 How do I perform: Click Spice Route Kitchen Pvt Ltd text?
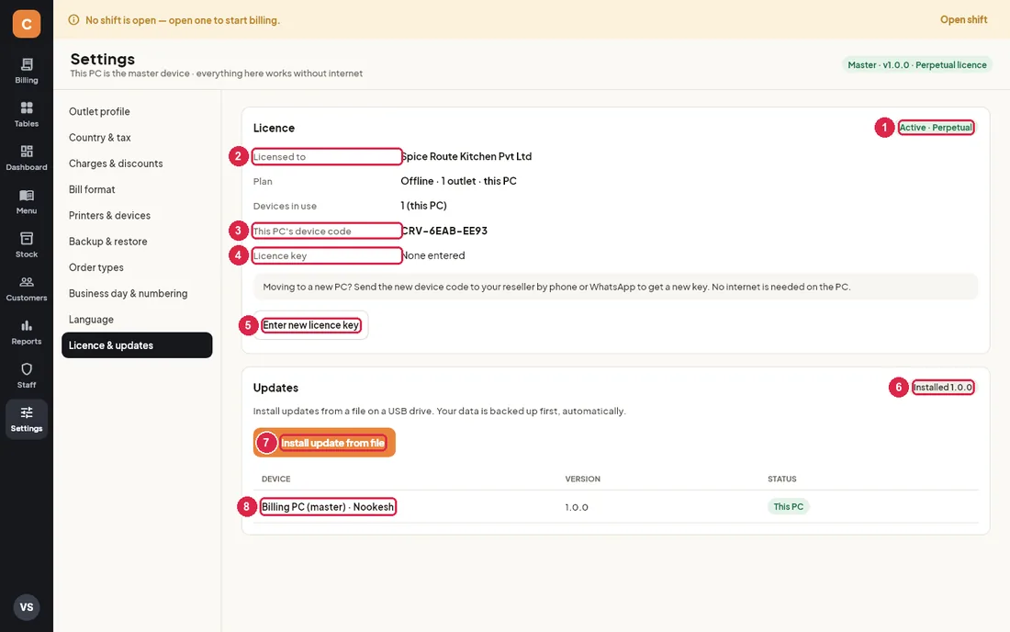pyautogui.click(x=466, y=156)
